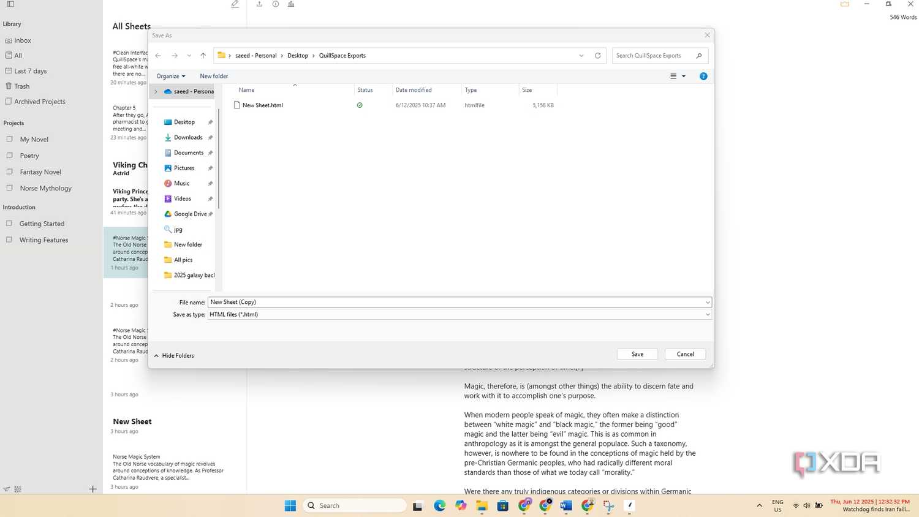
Task: Open the Save as type combo box
Action: (459, 315)
